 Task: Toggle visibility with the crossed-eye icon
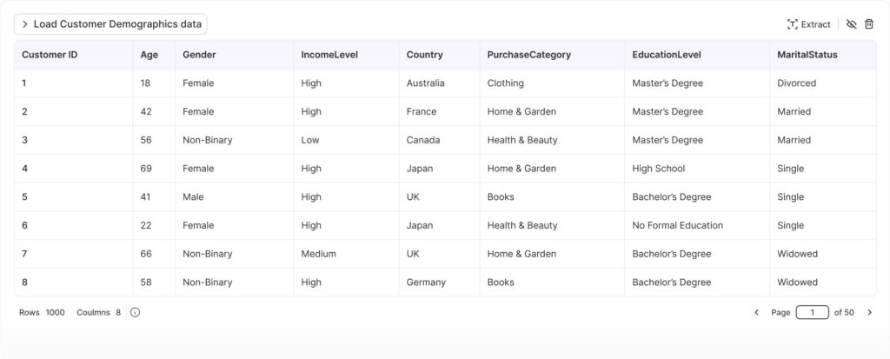point(851,24)
